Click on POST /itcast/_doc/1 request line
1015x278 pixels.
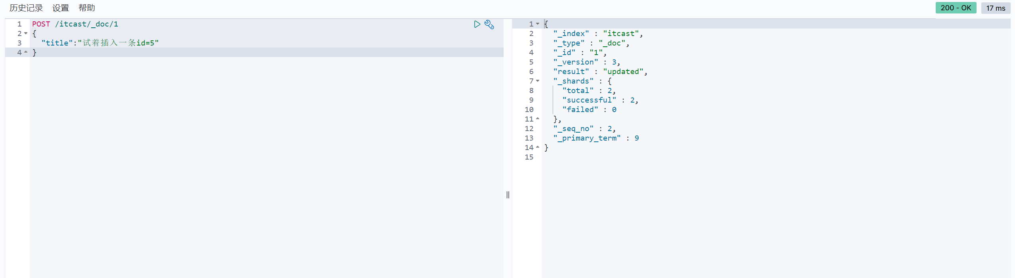[75, 24]
